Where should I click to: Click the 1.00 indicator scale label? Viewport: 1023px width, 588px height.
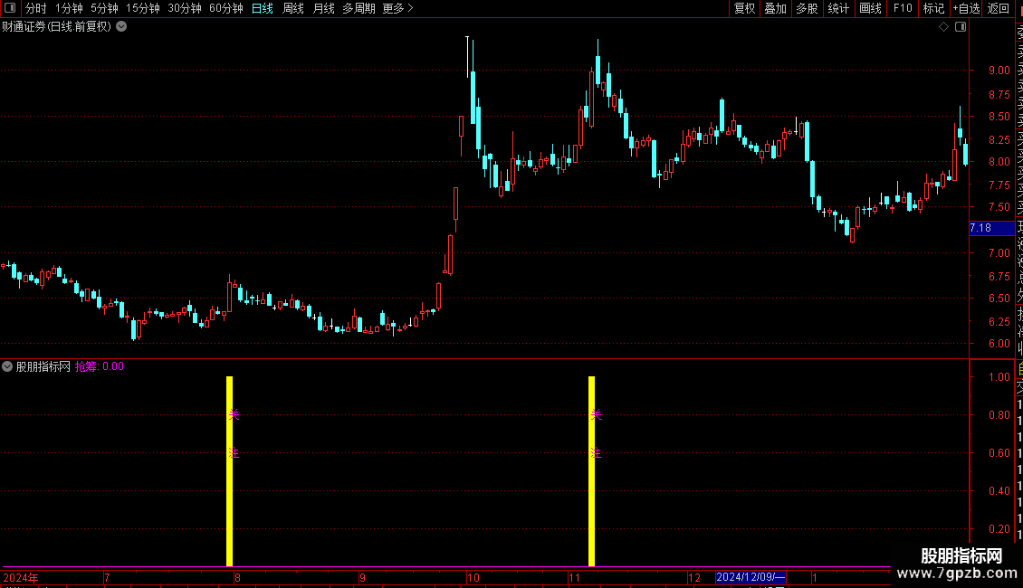999,377
